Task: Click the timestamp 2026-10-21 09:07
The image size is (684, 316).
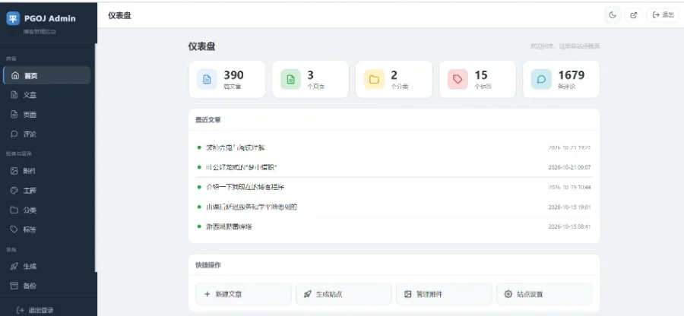Action: (569, 167)
